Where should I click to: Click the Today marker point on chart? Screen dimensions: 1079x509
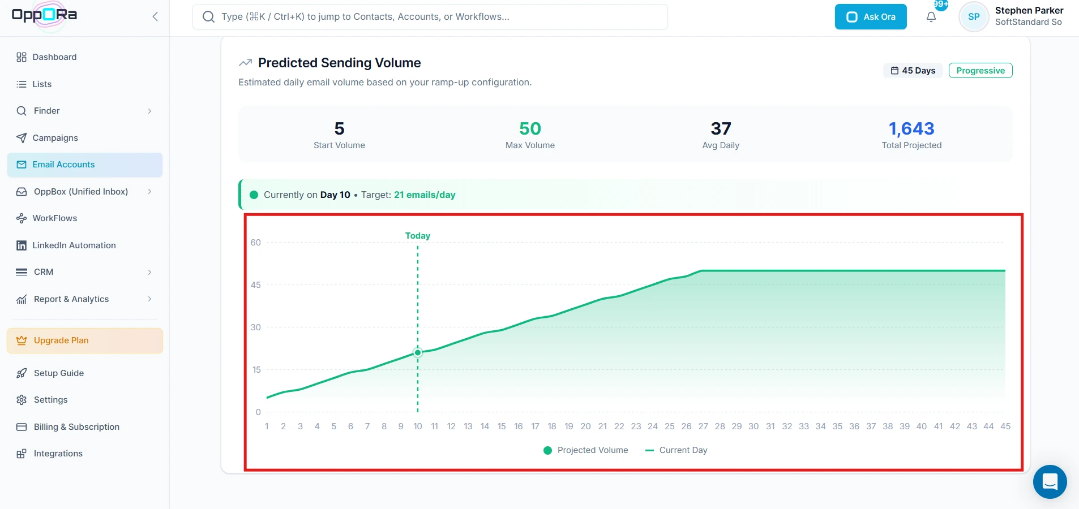418,352
